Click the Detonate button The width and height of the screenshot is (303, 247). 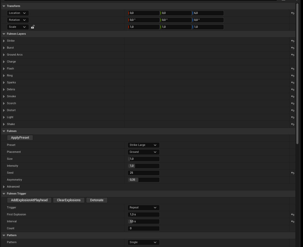coord(97,200)
